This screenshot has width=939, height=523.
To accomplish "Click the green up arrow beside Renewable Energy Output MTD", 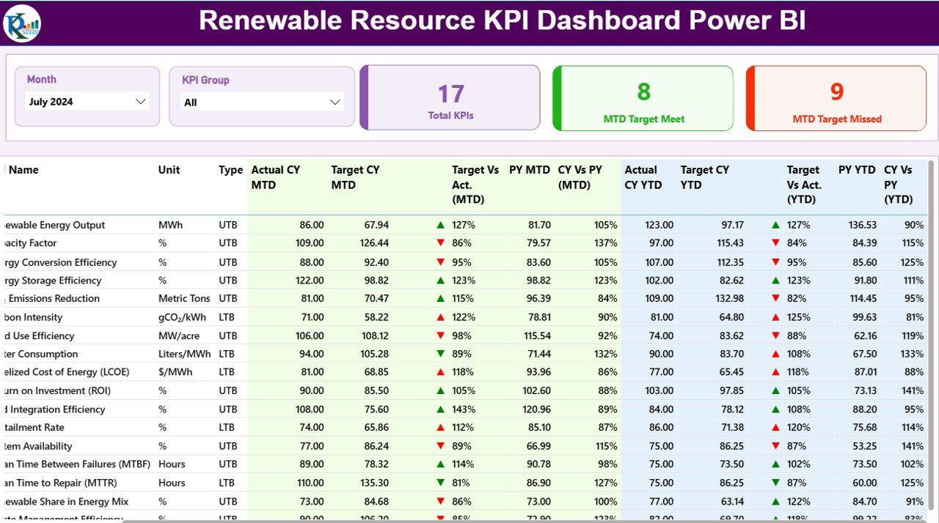I will pos(440,225).
